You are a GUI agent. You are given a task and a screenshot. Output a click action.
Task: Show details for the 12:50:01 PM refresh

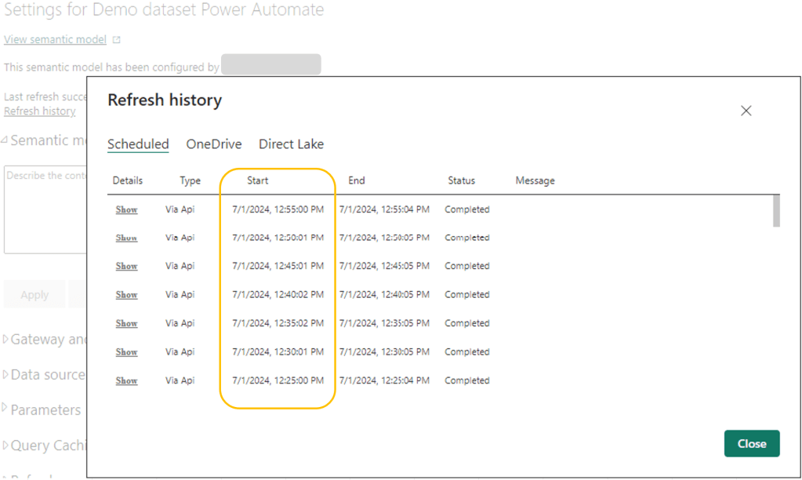pyautogui.click(x=126, y=238)
